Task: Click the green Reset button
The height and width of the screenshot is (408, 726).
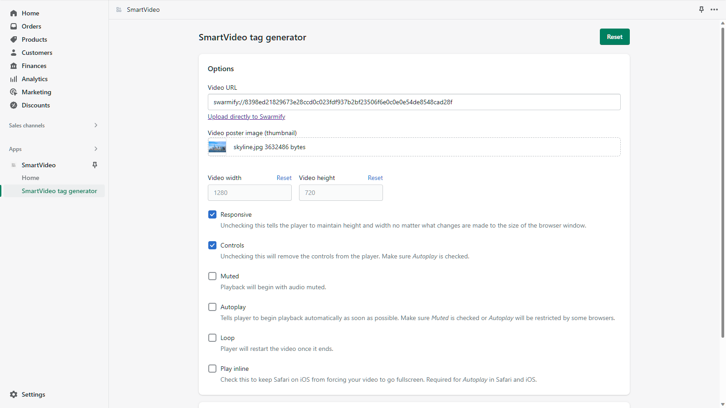Action: coord(614,37)
